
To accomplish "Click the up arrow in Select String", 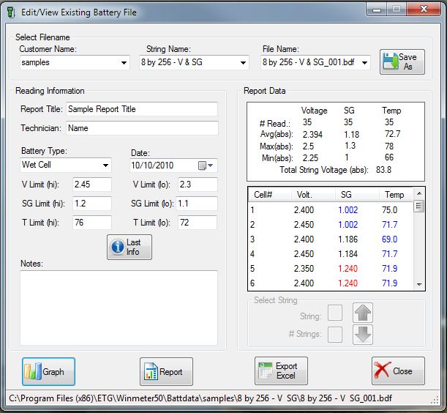I will [x=364, y=313].
